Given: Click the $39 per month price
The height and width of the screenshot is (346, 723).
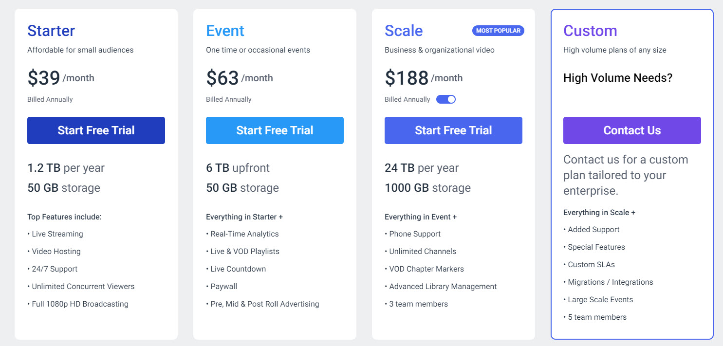Looking at the screenshot, I should pos(61,78).
